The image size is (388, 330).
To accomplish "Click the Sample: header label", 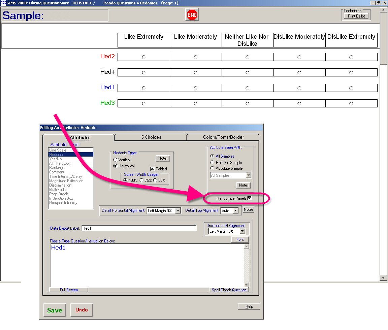I will (x=23, y=15).
